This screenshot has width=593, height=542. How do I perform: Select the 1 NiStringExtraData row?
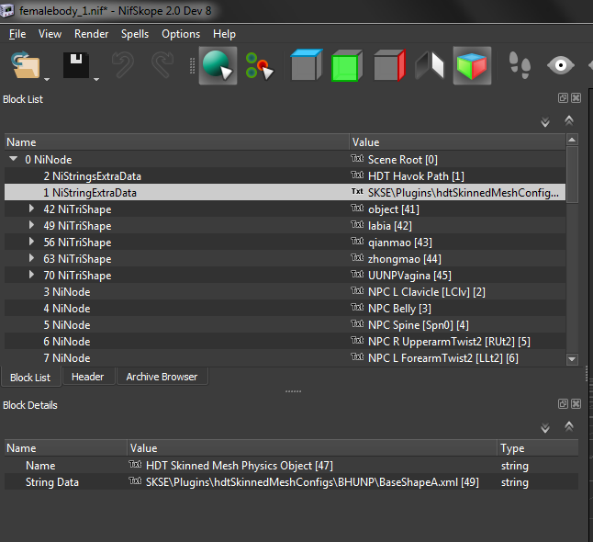285,192
